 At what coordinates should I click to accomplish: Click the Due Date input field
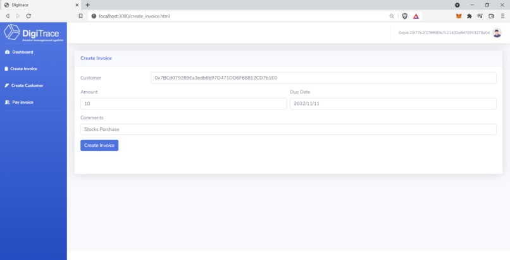393,104
